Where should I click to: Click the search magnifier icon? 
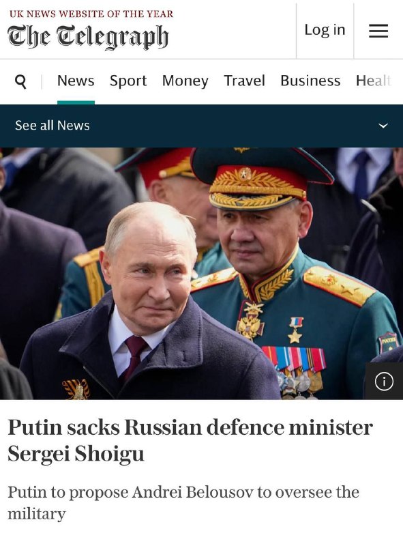click(x=21, y=82)
